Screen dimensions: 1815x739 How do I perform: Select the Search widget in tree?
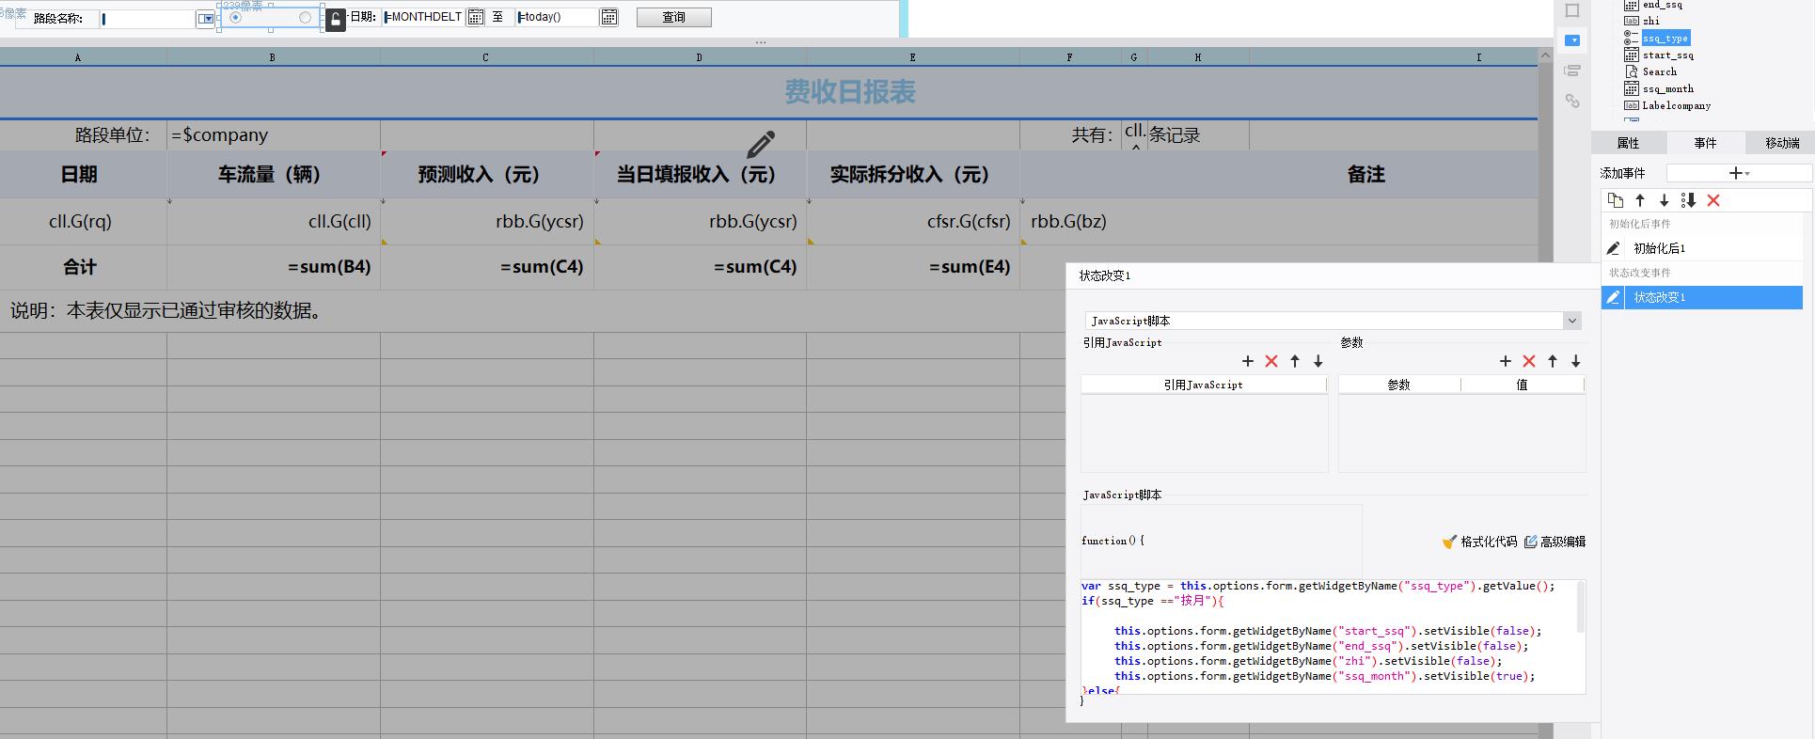1659,72
